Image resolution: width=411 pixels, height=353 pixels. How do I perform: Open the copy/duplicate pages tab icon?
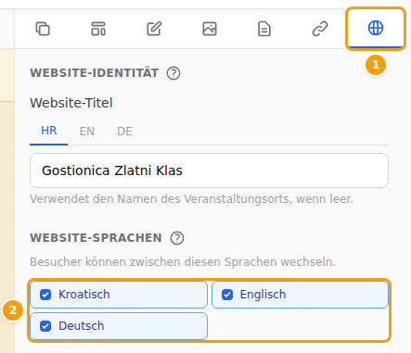[x=43, y=29]
